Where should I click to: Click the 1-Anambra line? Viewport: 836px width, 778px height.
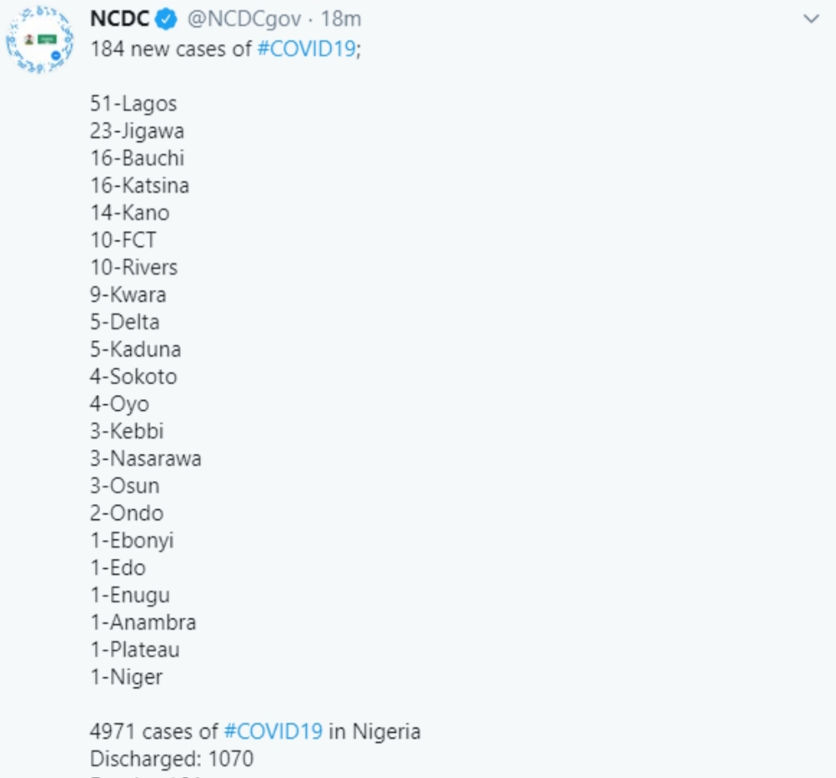tap(143, 623)
